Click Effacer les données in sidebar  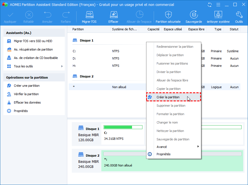[x=27, y=102]
